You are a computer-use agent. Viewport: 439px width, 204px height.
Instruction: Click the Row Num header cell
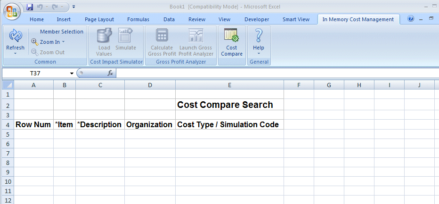[x=33, y=125]
